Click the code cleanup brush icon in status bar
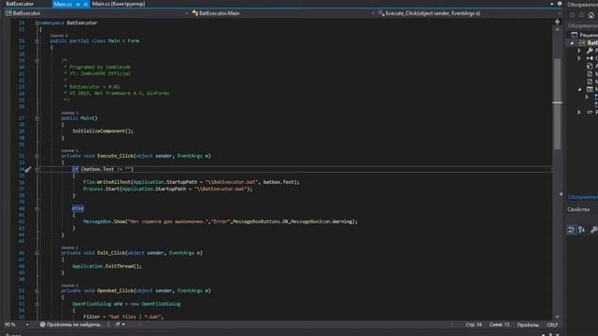 click(x=118, y=325)
